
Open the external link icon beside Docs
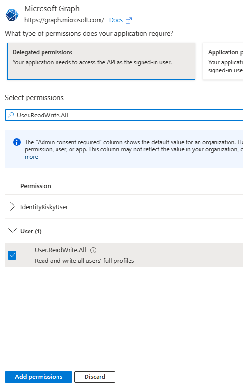tap(129, 20)
